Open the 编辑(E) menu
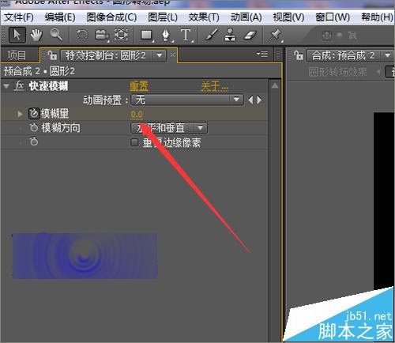The image size is (395, 343). tap(60, 17)
